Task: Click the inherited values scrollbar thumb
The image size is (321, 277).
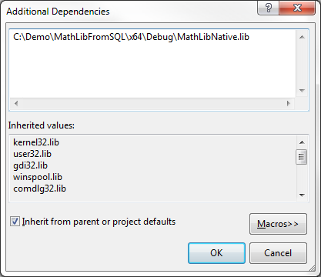Action: (301, 157)
